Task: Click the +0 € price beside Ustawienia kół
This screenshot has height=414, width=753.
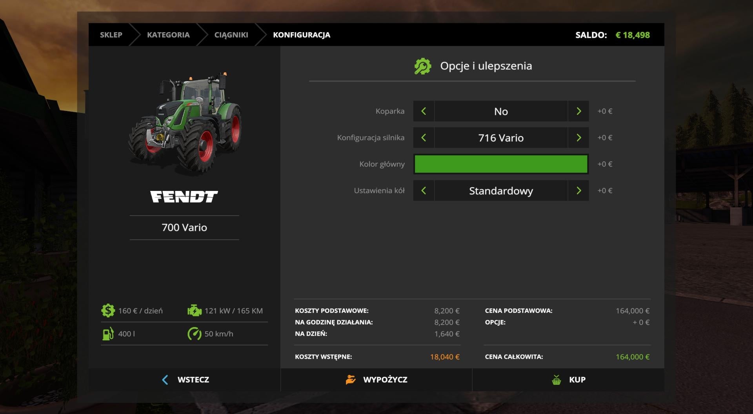Action: click(605, 191)
